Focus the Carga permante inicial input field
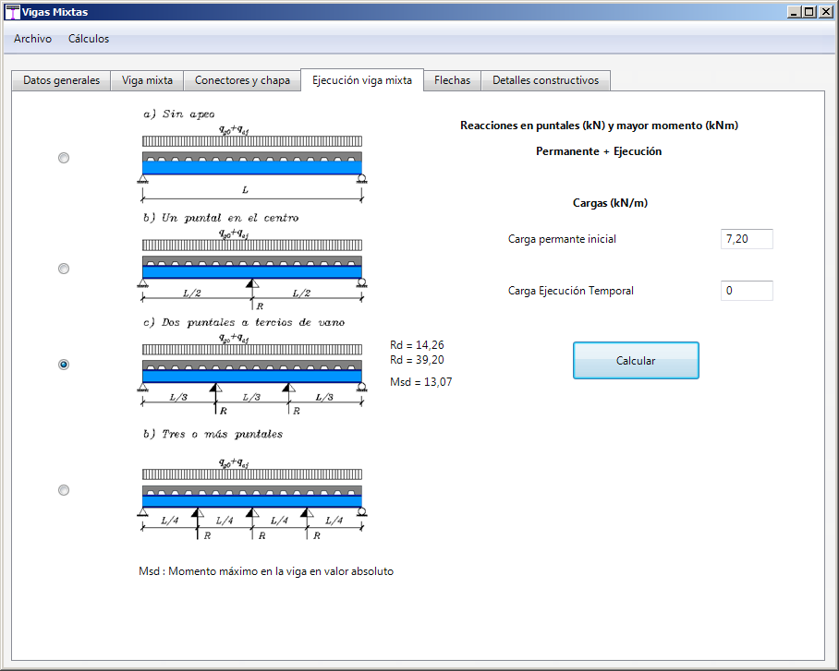This screenshot has height=671, width=839. tap(747, 239)
